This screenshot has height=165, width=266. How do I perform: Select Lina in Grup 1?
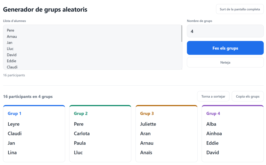pyautogui.click(x=12, y=153)
